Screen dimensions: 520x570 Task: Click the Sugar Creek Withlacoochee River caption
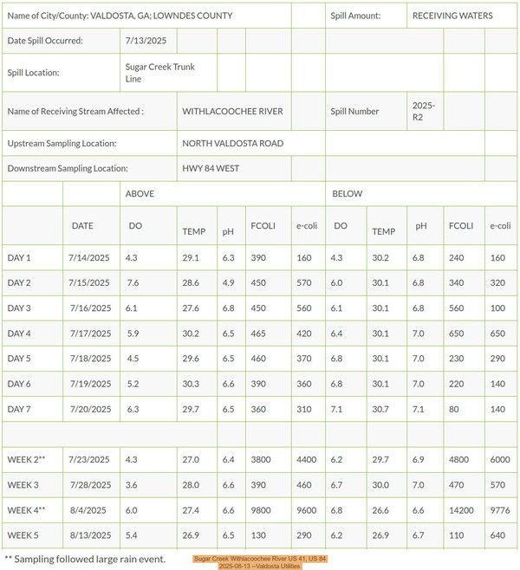pos(260,562)
